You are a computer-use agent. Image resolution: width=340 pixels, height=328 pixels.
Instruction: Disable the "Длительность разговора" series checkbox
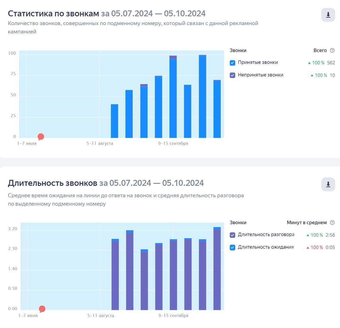point(233,235)
